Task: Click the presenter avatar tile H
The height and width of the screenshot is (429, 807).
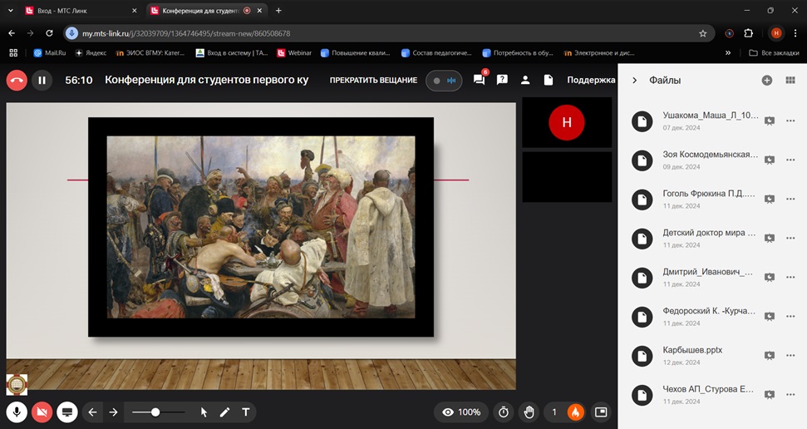Action: click(x=567, y=122)
